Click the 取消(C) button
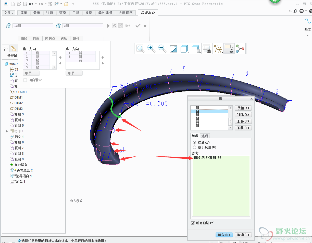The height and width of the screenshot is (243, 312). pyautogui.click(x=243, y=235)
